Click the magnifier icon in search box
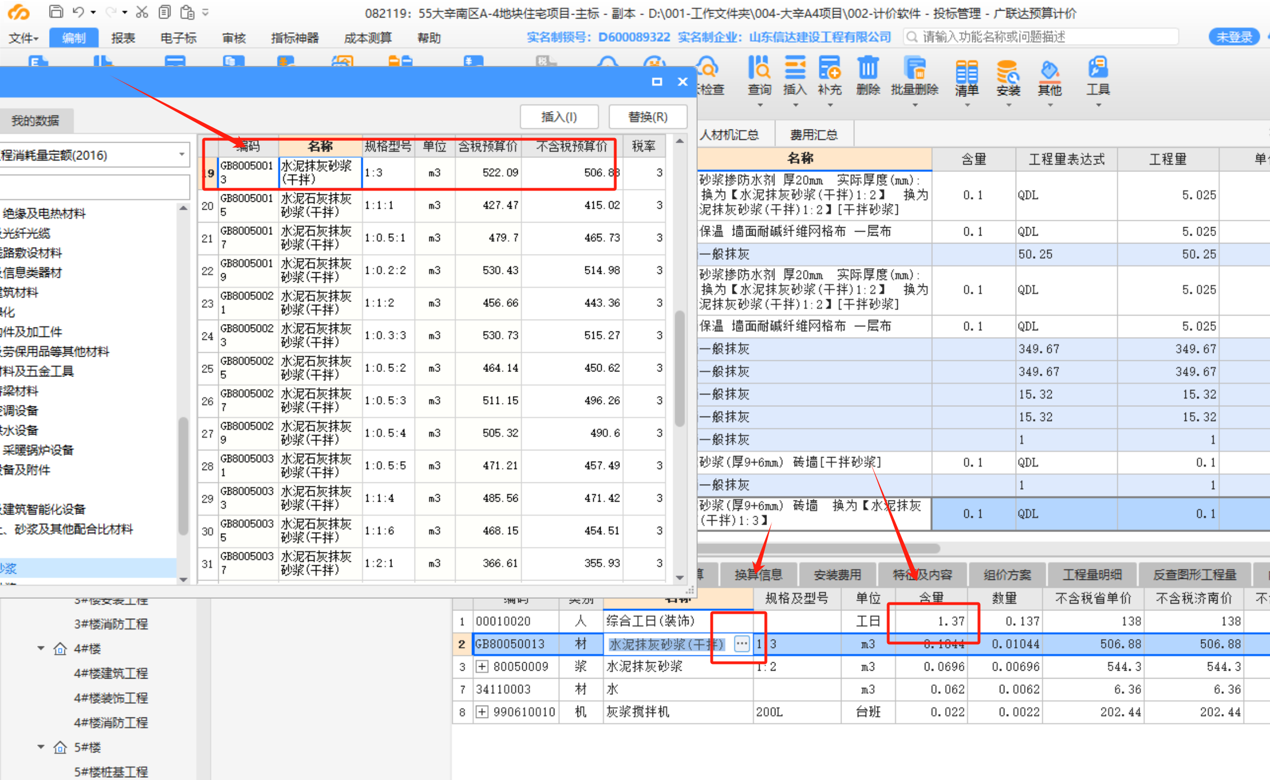 click(x=912, y=37)
